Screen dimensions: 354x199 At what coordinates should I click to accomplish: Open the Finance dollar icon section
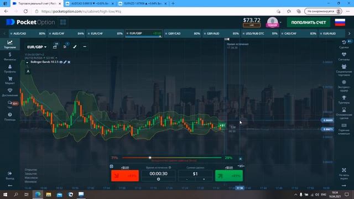[10, 56]
